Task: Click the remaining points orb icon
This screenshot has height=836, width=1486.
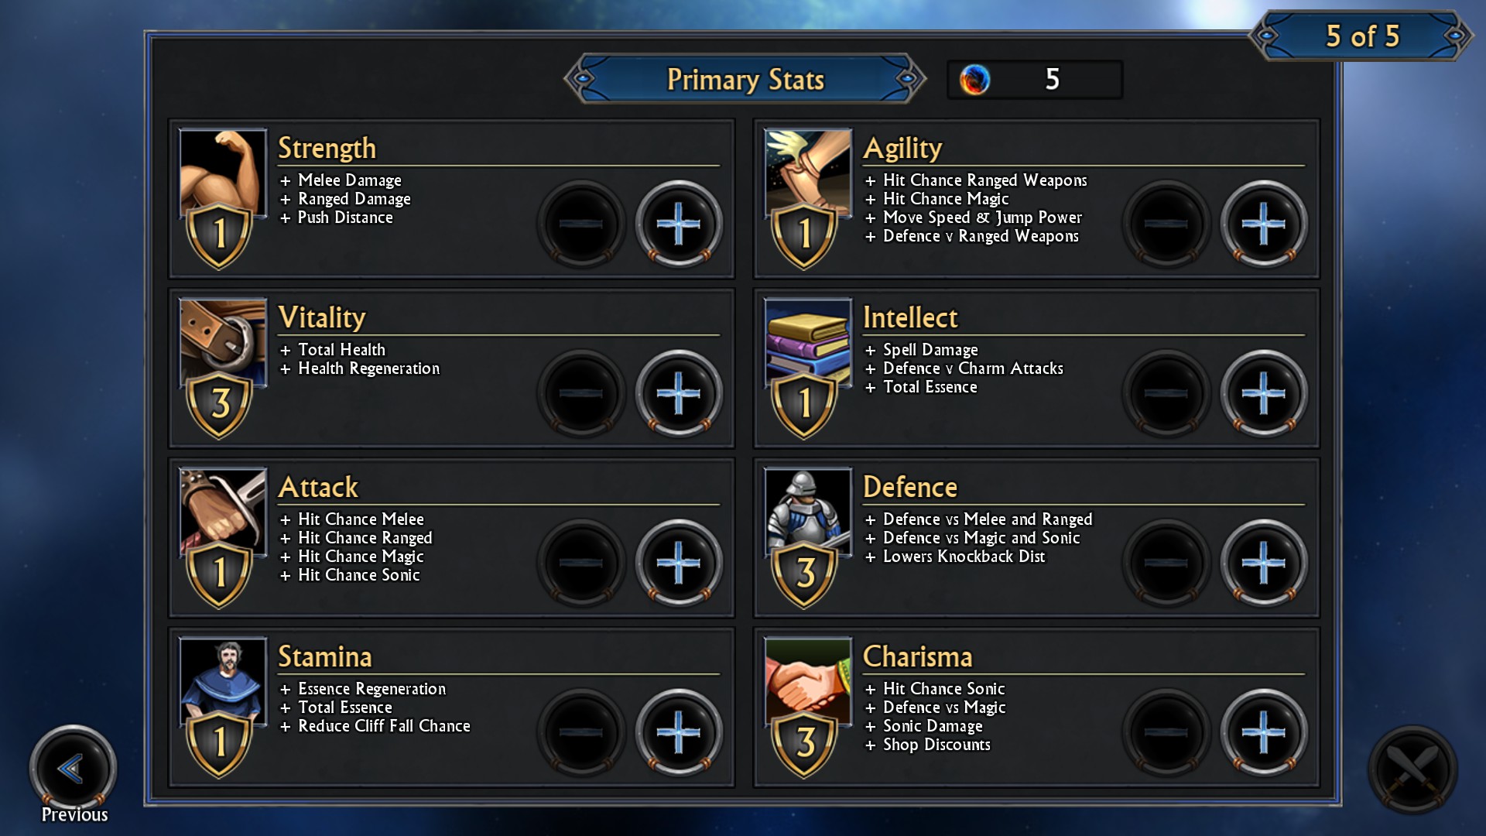Action: [x=974, y=80]
